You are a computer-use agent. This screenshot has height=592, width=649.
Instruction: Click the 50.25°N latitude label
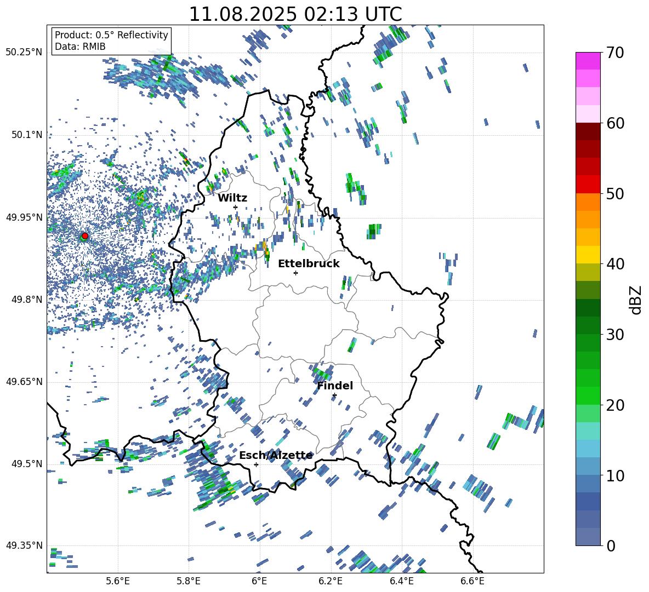click(24, 53)
